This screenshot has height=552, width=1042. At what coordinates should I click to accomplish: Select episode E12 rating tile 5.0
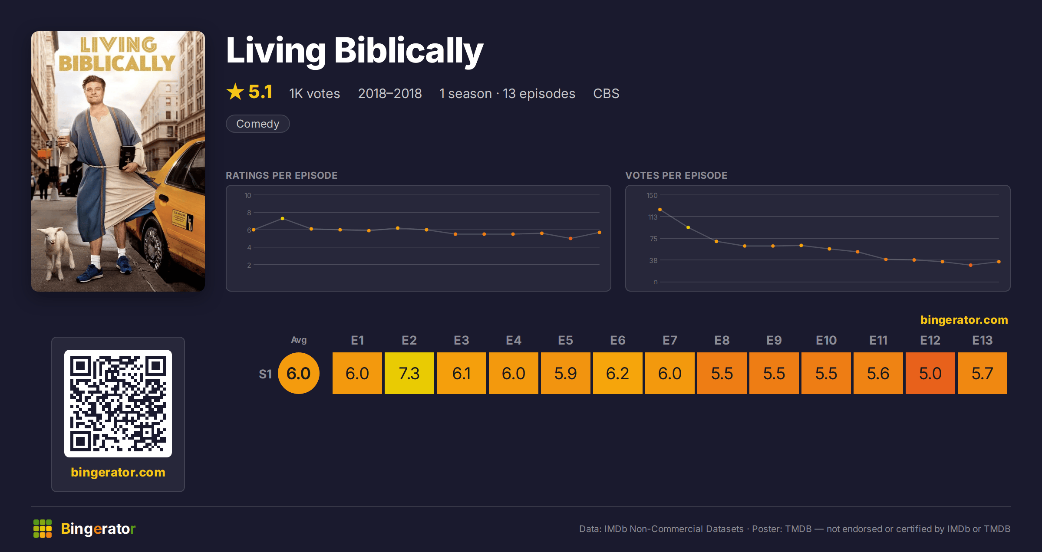930,373
